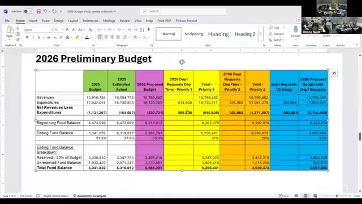This screenshot has height=204, width=362.
Task: Expand the Styles gallery
Action: coord(261,34)
